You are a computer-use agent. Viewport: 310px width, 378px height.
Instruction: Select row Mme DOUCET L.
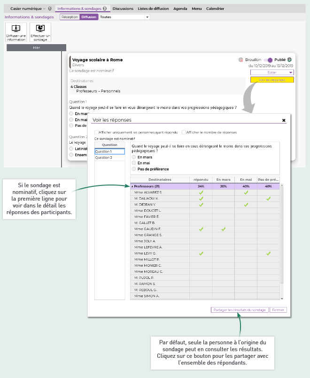(x=205, y=210)
